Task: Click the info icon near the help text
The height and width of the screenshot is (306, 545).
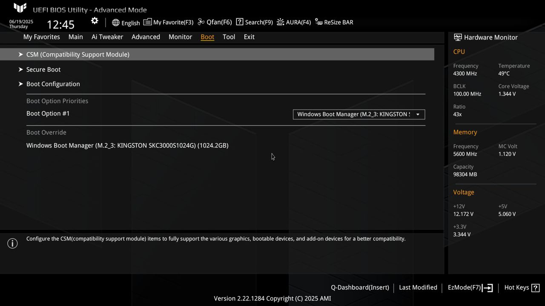Action: click(x=12, y=243)
